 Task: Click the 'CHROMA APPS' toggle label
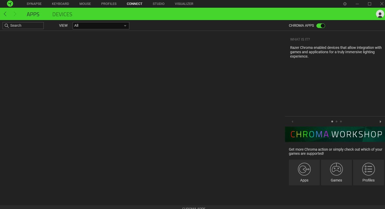click(301, 26)
